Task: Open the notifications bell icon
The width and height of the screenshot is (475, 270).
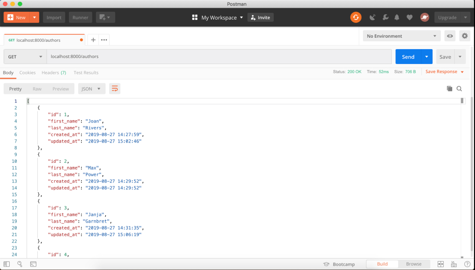Action: pyautogui.click(x=397, y=17)
